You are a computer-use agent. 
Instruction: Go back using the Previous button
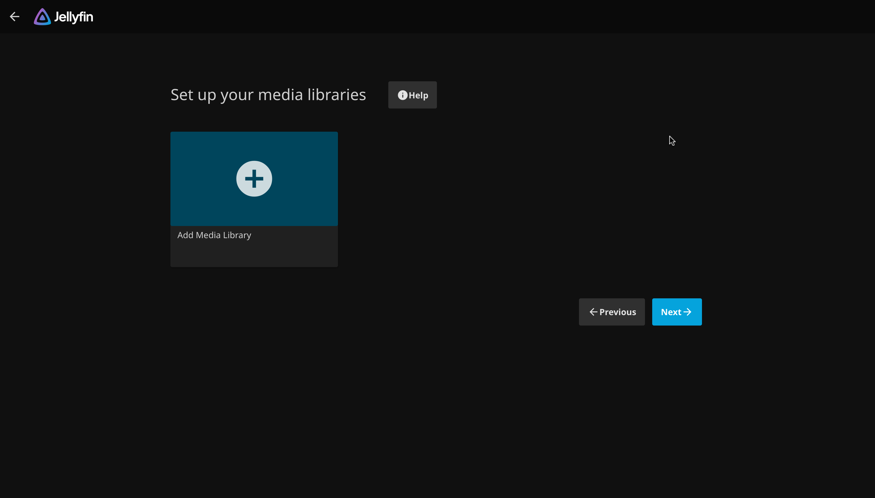click(611, 312)
